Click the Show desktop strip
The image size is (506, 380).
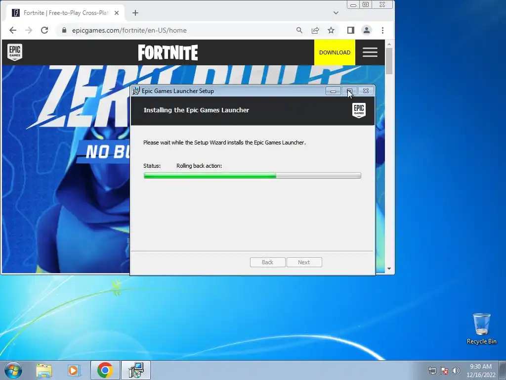503,370
